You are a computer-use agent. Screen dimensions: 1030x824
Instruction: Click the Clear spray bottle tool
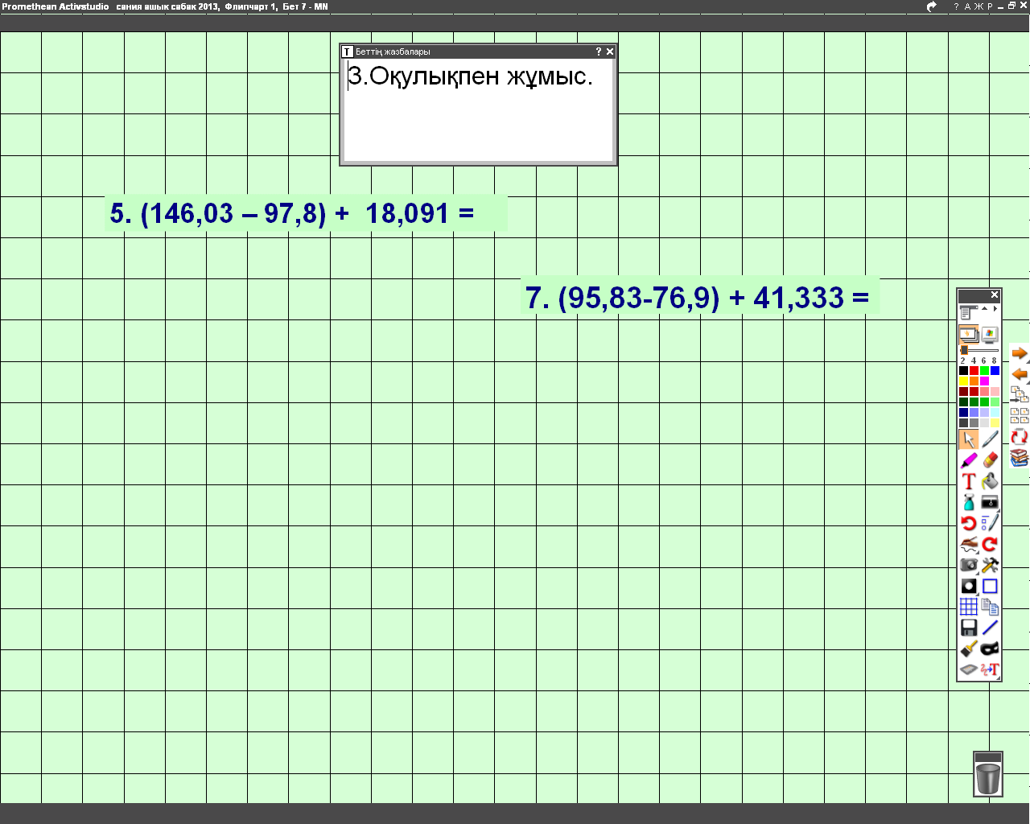(969, 502)
